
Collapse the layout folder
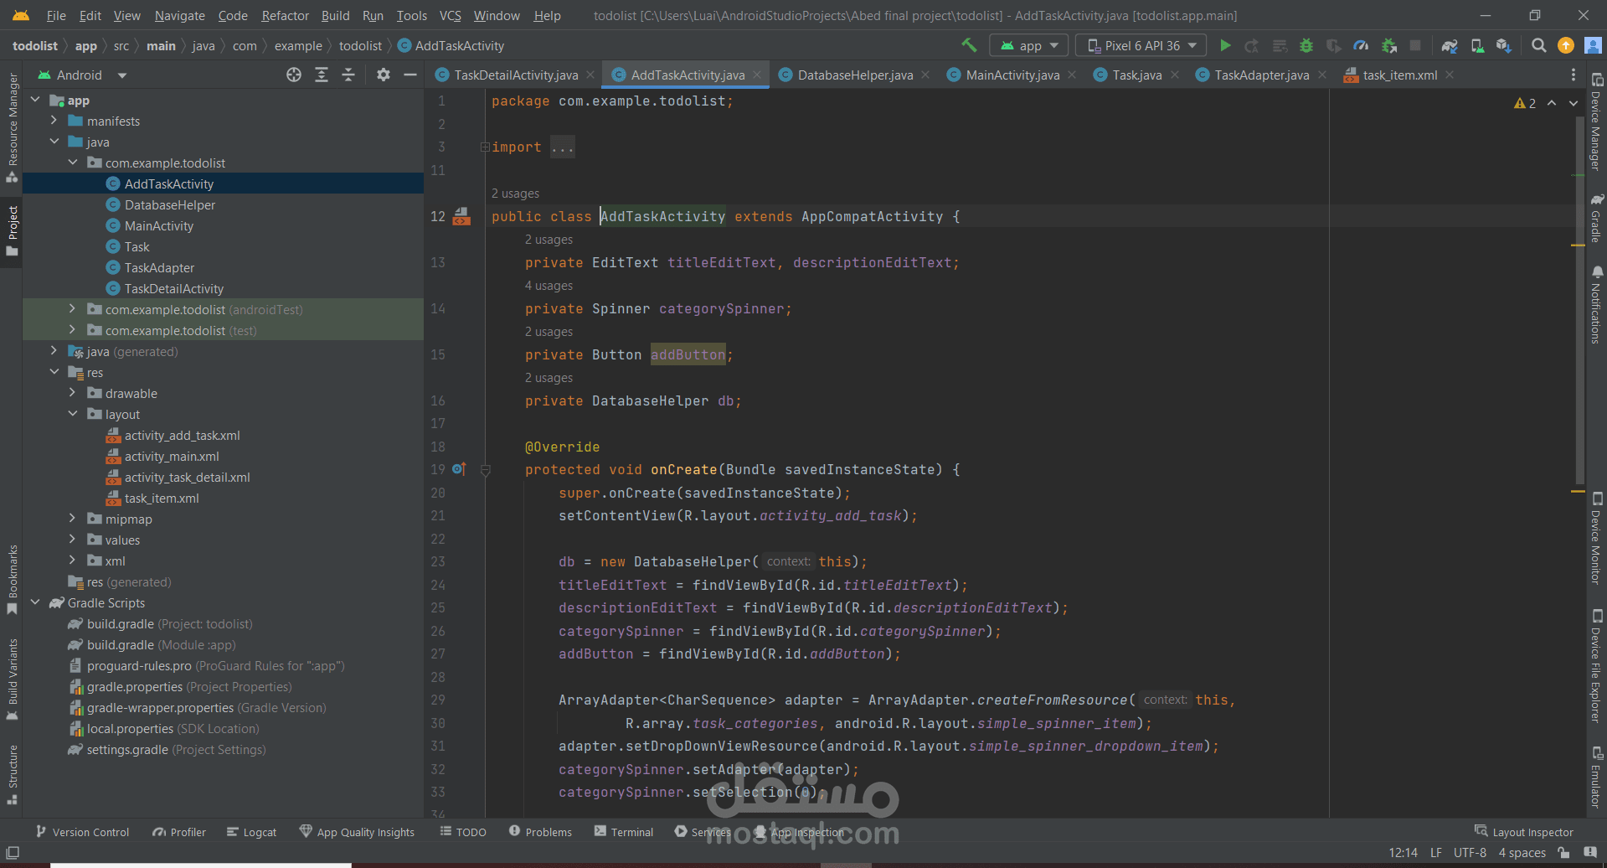pos(73,414)
